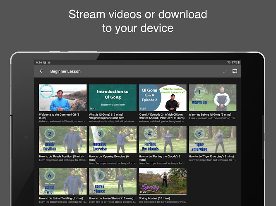Tap the image notification icon in status bar
This screenshot has height=206, width=276.
coord(45,62)
